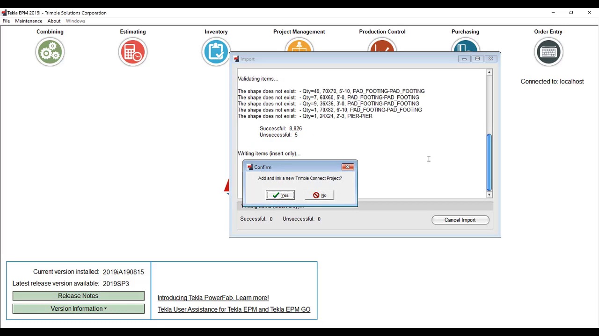The height and width of the screenshot is (336, 599).
Task: Click the Import log scrollbar thumb
Action: pyautogui.click(x=489, y=162)
